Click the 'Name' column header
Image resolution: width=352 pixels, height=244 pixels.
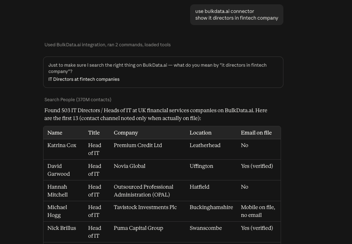click(55, 133)
